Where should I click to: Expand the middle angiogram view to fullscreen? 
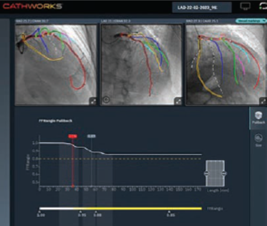pyautogui.click(x=178, y=102)
